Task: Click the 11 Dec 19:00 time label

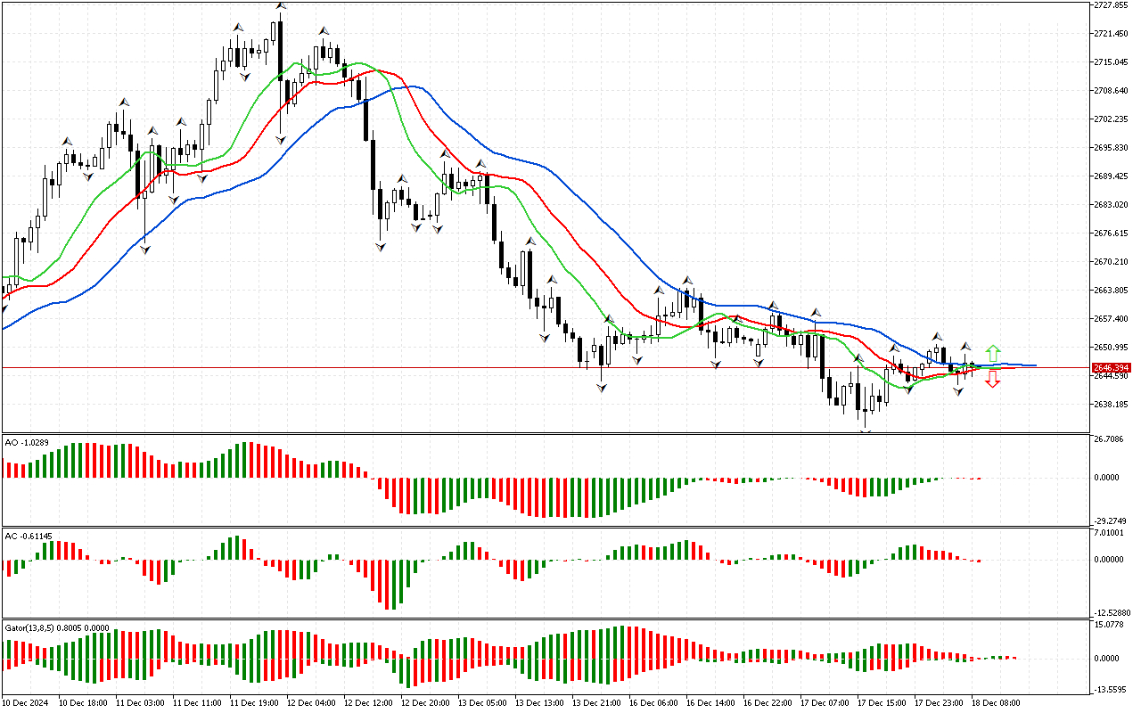Action: tap(255, 703)
